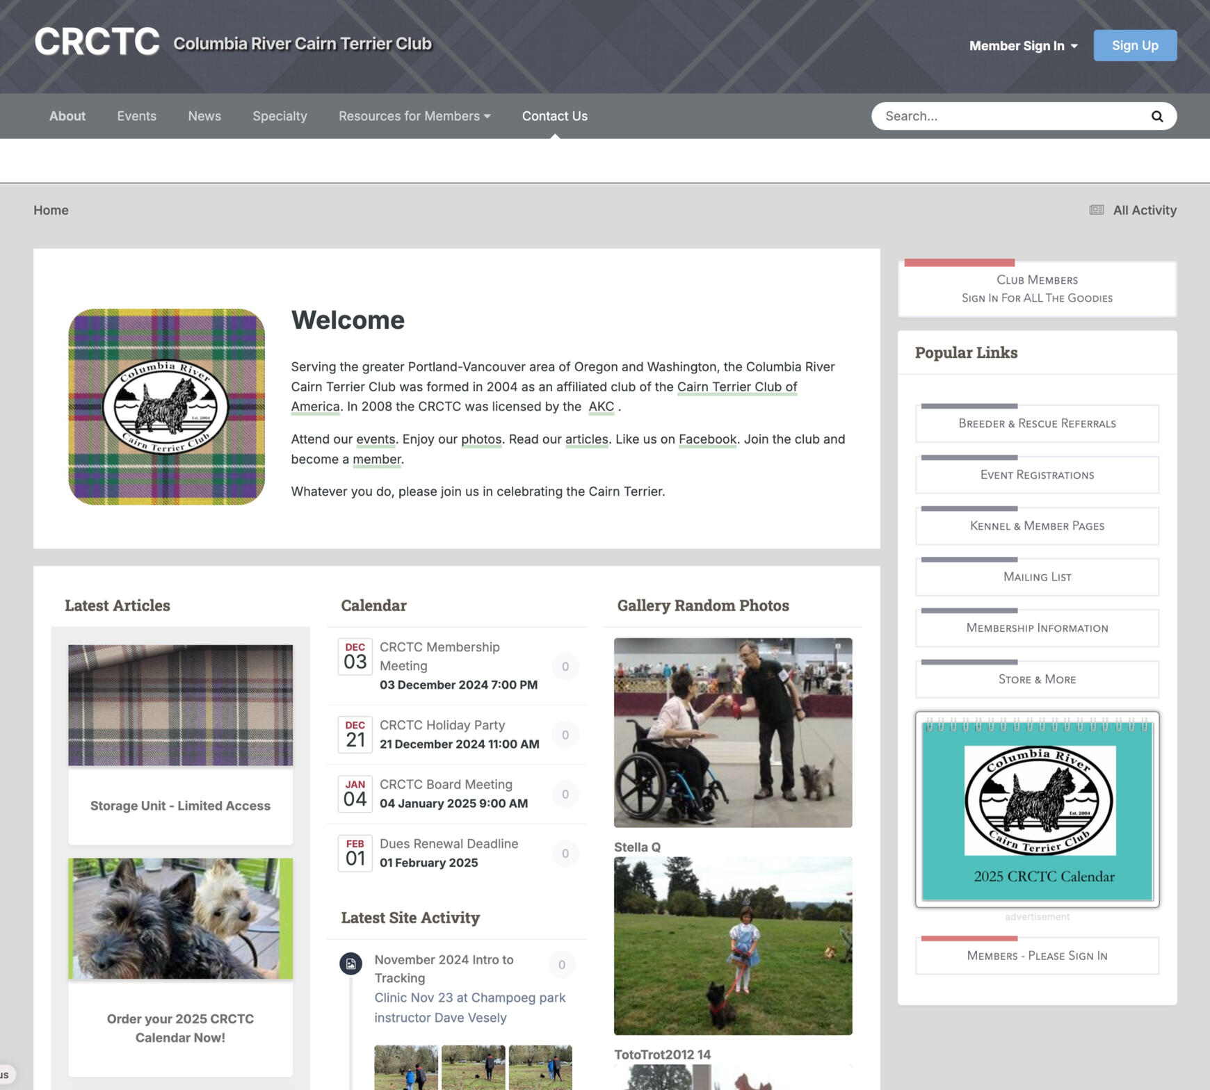Viewport: 1210px width, 1090px height.
Task: Click the search magnifier icon
Action: tap(1156, 116)
